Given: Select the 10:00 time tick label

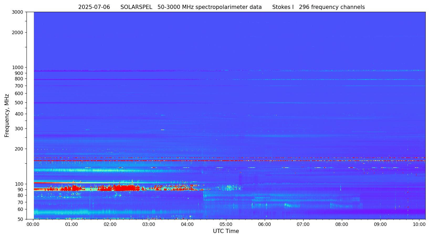Looking at the screenshot, I should [419, 225].
